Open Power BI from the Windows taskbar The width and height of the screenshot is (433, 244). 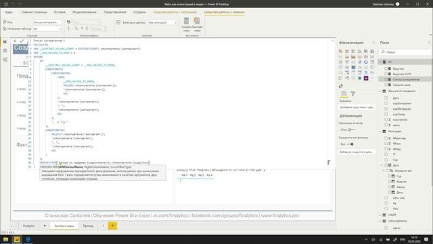click(x=17, y=239)
